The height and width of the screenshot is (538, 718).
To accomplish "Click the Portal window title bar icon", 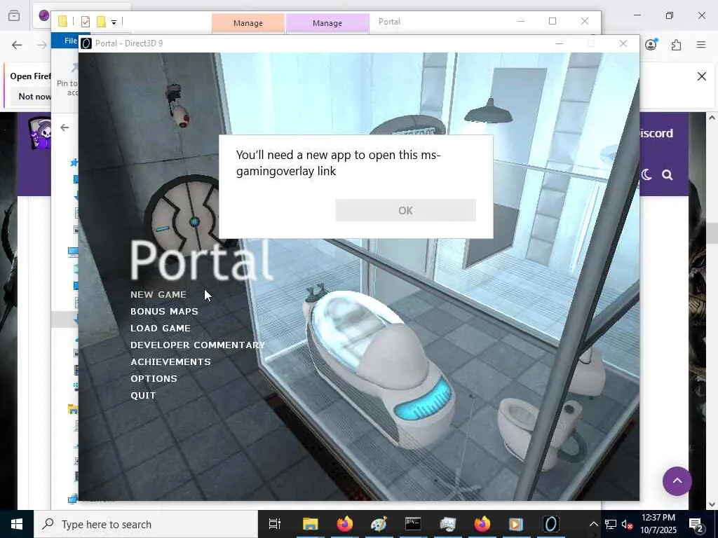I will [86, 43].
